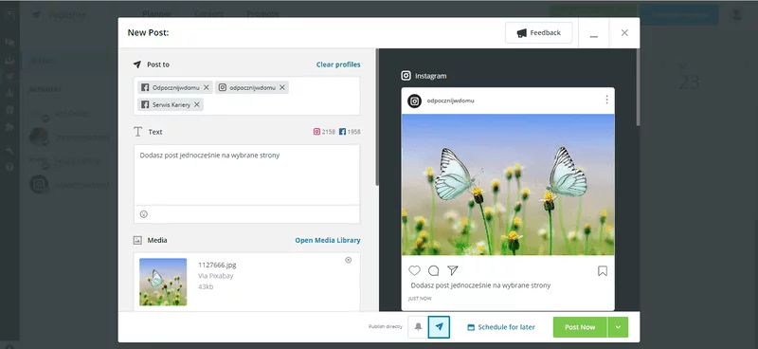This screenshot has width=758, height=349.
Task: Open the emoji picker smiley icon
Action: (144, 214)
